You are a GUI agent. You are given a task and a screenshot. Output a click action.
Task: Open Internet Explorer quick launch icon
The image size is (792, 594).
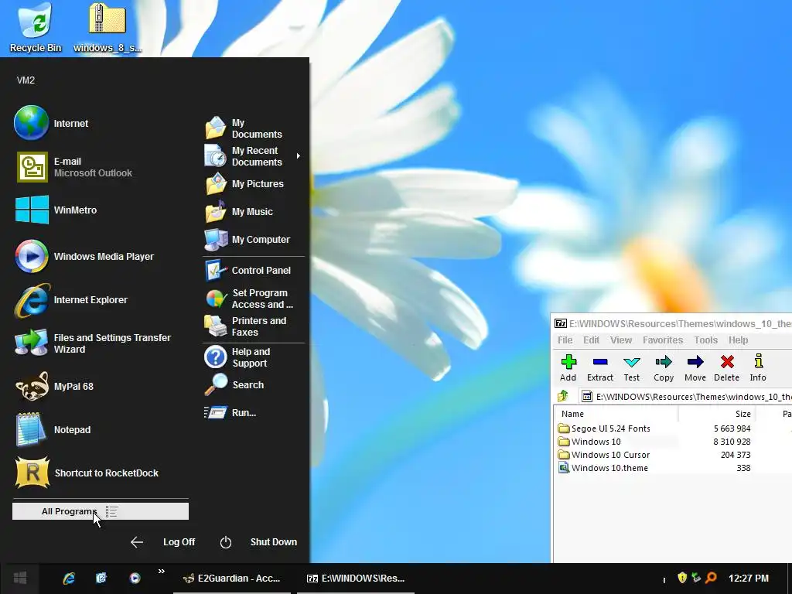69,579
